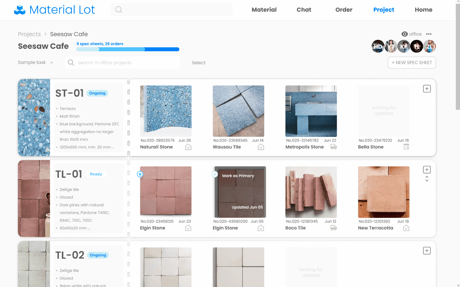The image size is (460, 287).
Task: Select the Project menu item
Action: (x=384, y=10)
